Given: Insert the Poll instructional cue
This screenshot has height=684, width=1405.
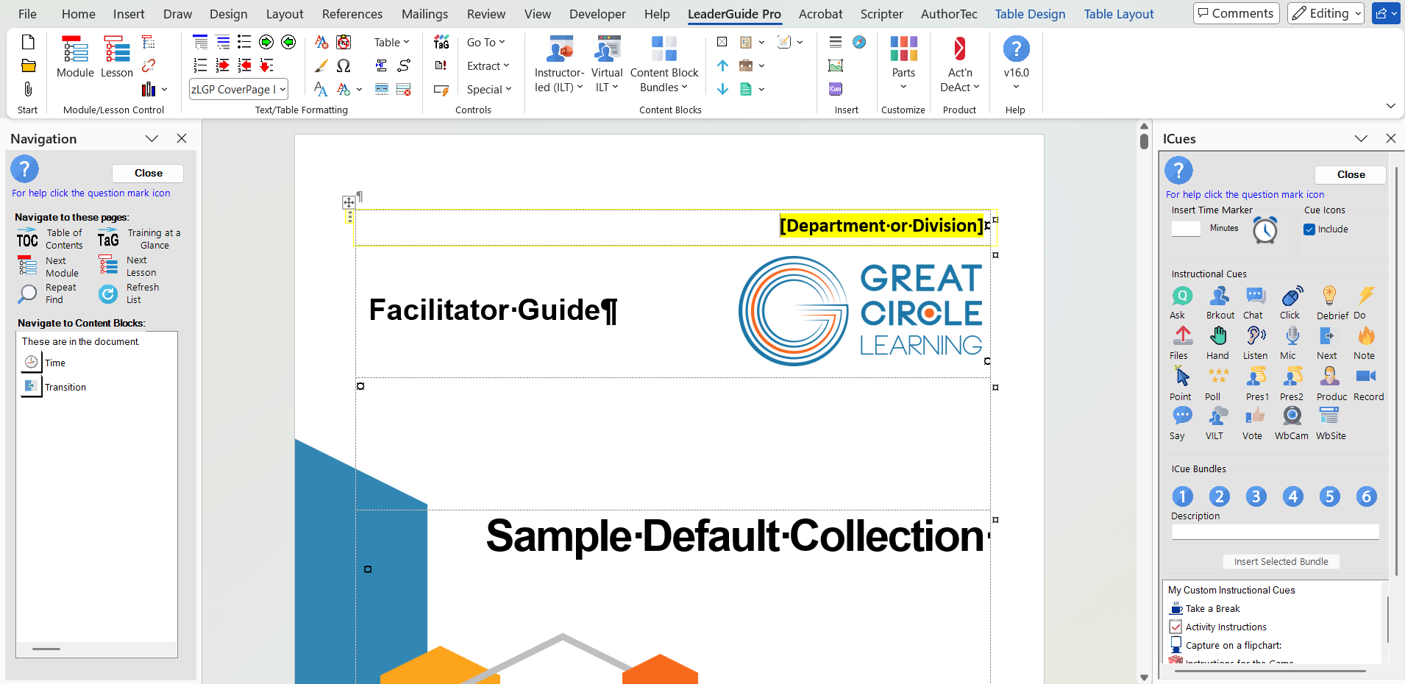Looking at the screenshot, I should pos(1218,384).
